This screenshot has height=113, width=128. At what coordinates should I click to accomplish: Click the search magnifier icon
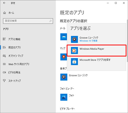[x=50, y=21]
